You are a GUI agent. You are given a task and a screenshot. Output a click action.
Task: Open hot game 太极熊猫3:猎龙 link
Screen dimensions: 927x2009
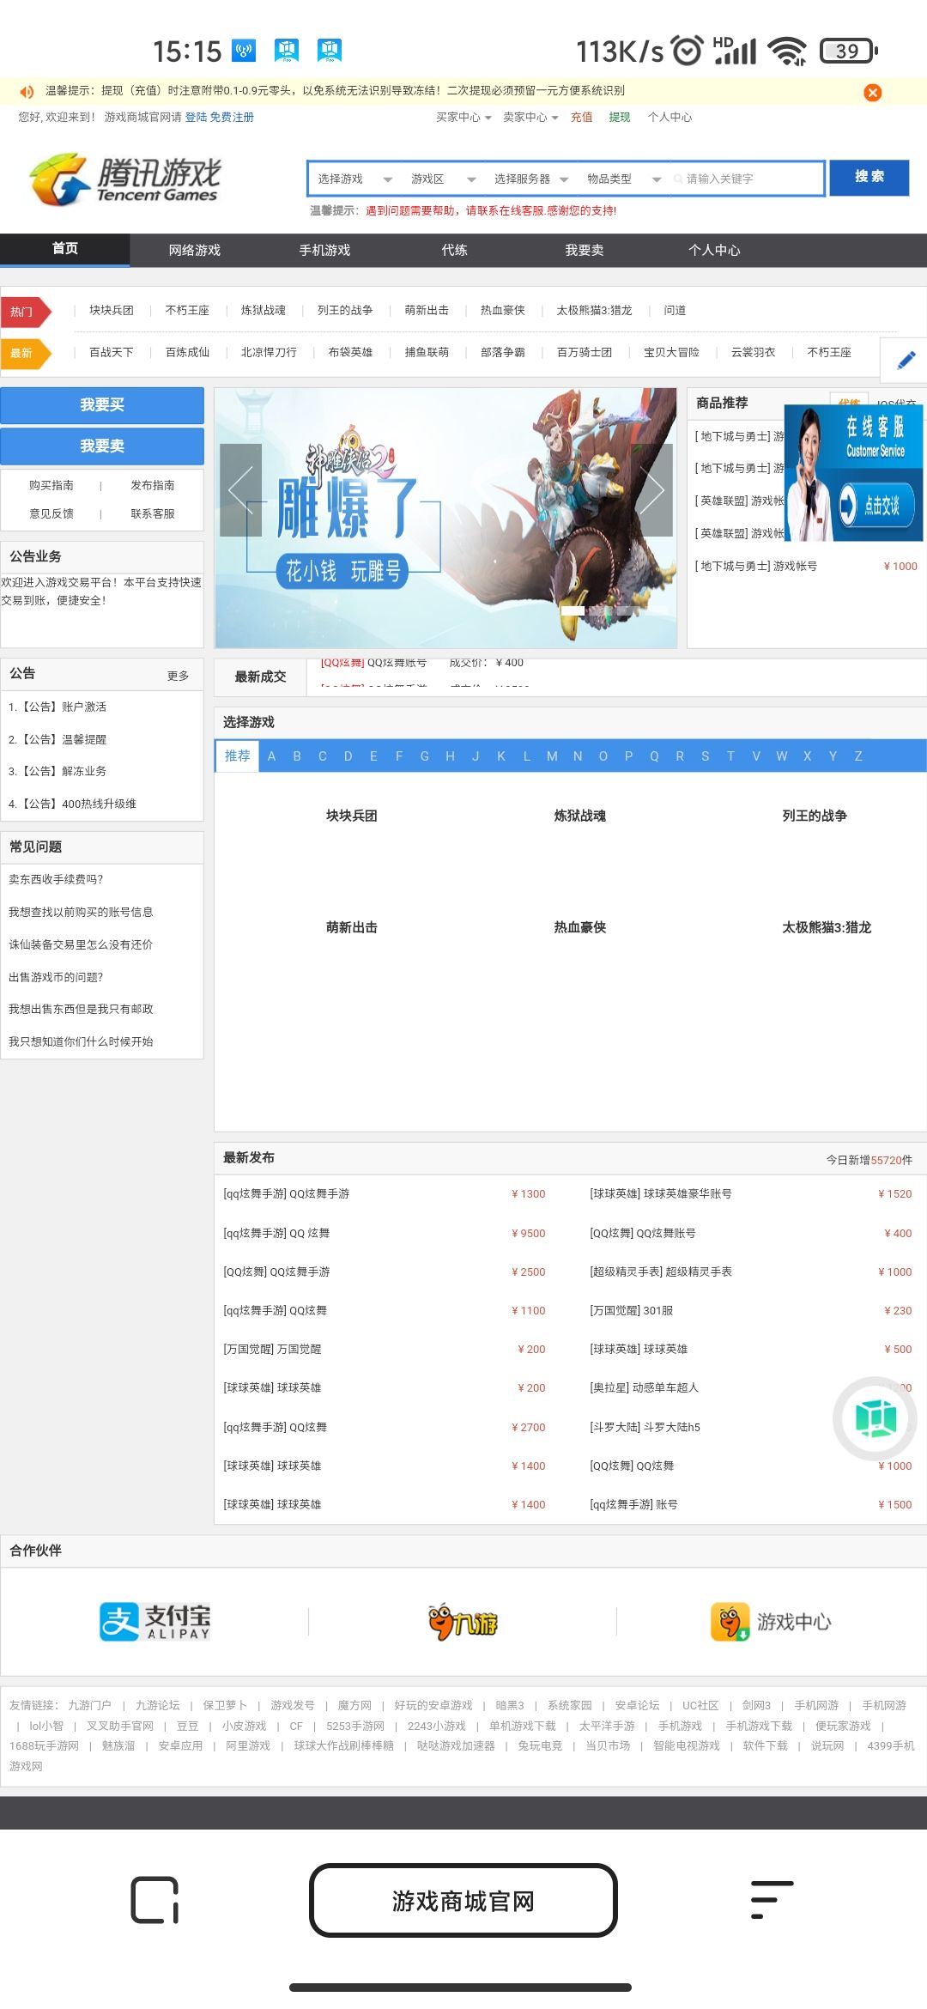pos(594,310)
